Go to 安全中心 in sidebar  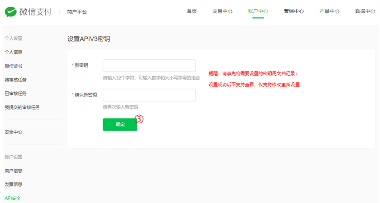13,132
